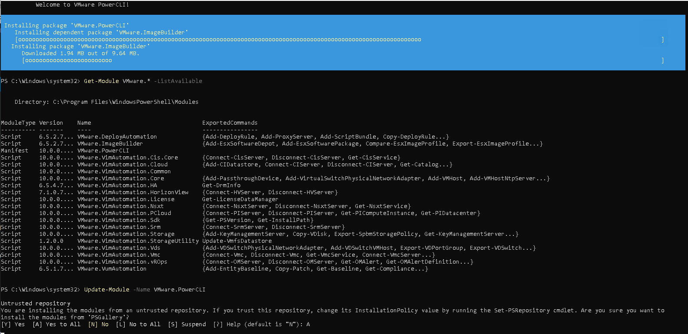Click the -ListAvailable parameter text

click(x=179, y=81)
